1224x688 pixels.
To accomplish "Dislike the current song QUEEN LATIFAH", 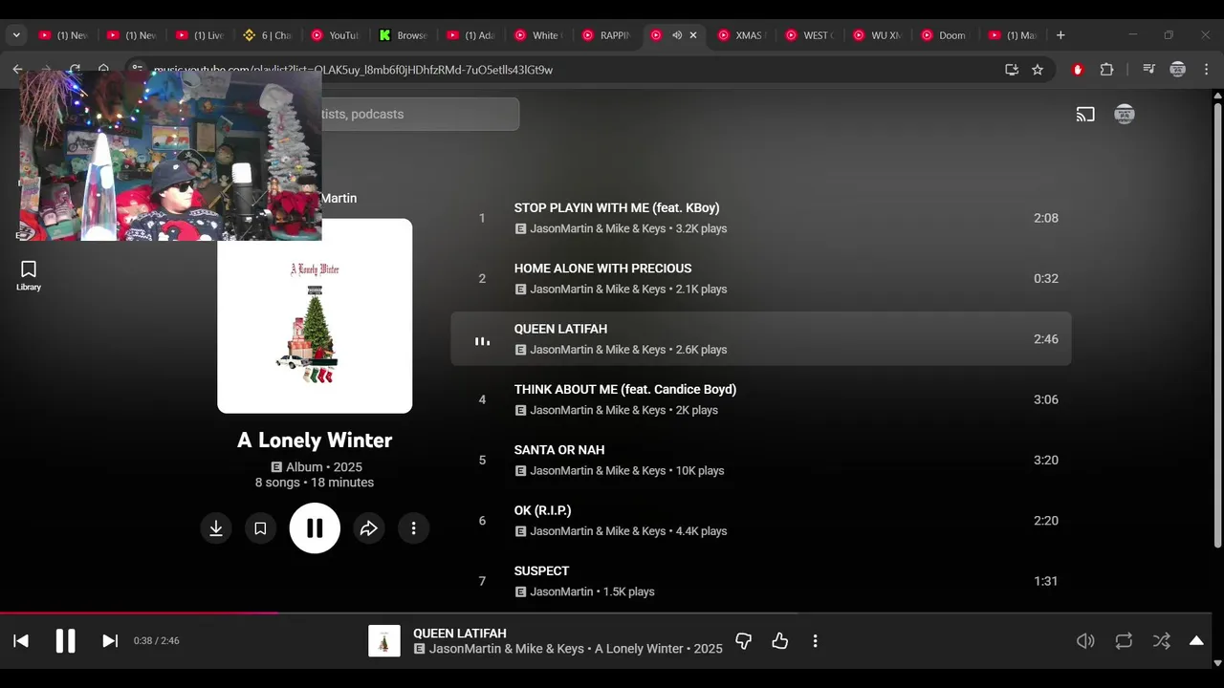I will click(743, 641).
